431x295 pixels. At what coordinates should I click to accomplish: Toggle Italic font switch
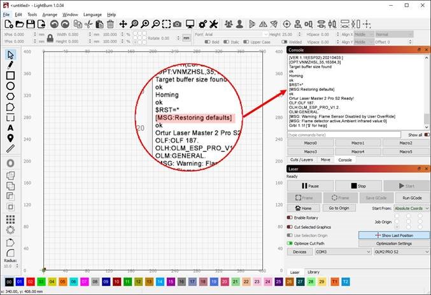point(226,42)
